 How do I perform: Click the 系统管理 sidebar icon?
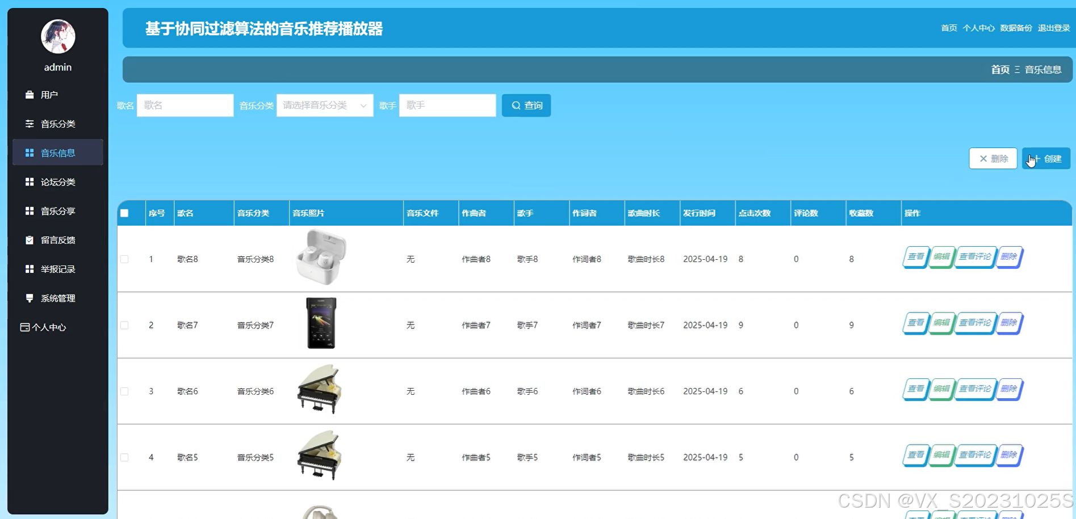pos(30,298)
